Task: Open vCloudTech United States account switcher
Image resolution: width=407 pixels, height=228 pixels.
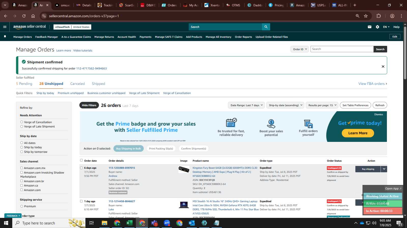Action: 72,27
